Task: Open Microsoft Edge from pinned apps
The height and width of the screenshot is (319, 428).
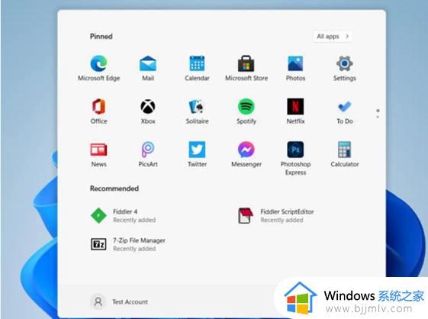Action: point(99,68)
